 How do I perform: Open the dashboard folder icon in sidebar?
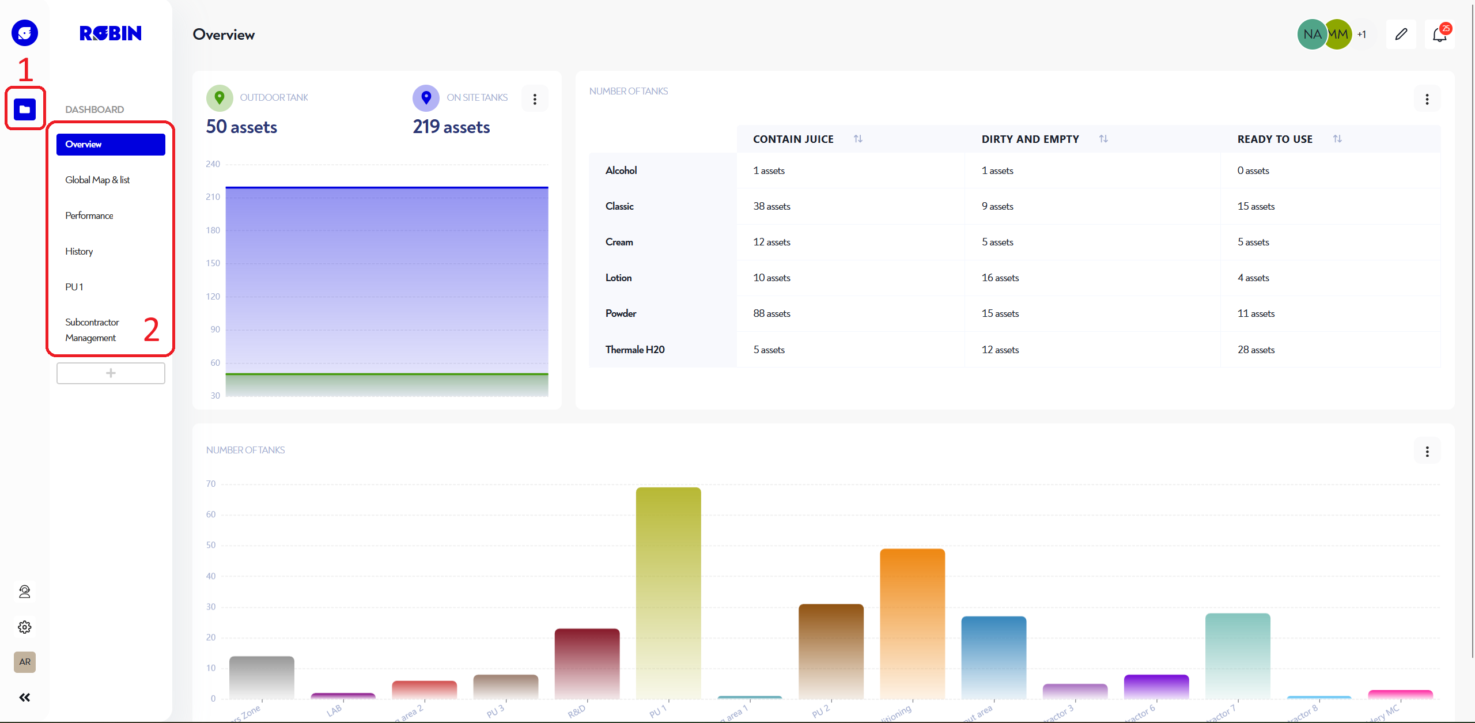pos(25,109)
